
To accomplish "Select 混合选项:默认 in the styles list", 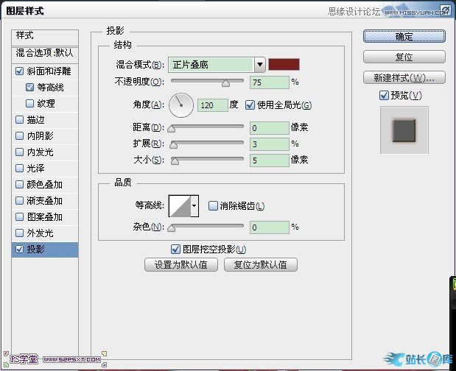I will pyautogui.click(x=46, y=53).
